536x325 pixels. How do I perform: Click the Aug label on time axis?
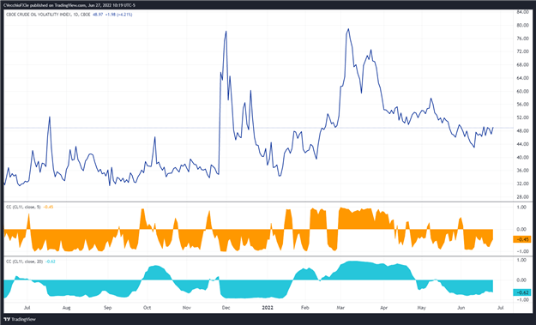tap(66, 308)
